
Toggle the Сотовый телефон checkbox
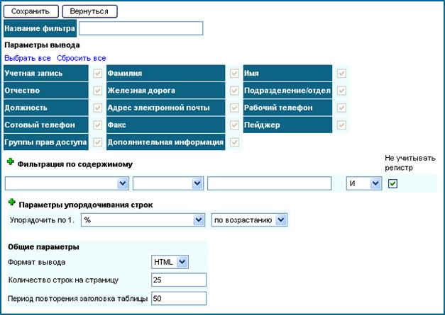click(x=98, y=125)
